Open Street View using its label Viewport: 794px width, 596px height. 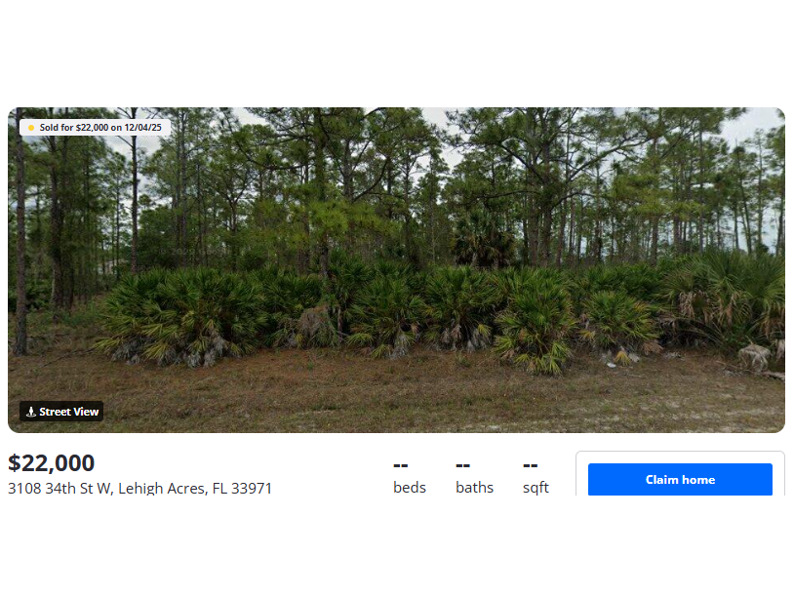click(69, 412)
